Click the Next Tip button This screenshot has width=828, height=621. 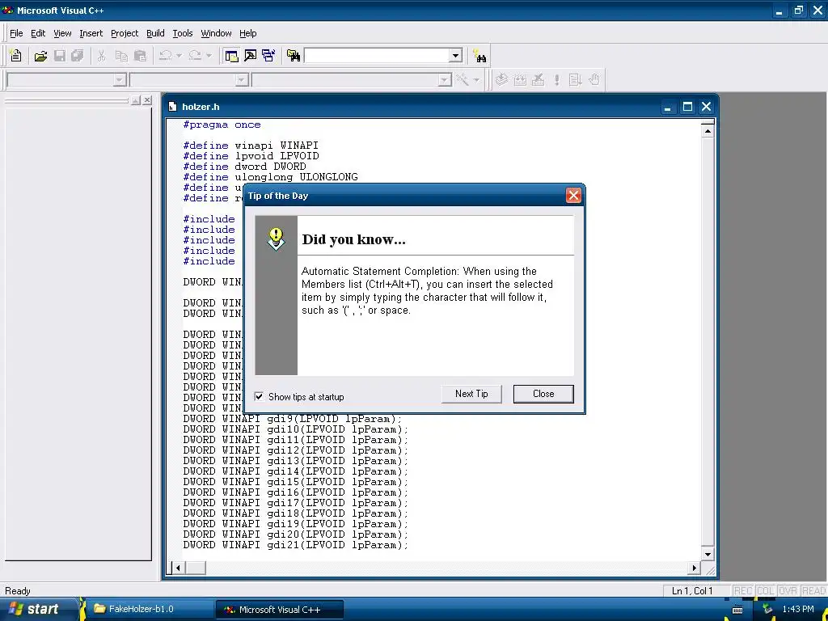(x=471, y=394)
